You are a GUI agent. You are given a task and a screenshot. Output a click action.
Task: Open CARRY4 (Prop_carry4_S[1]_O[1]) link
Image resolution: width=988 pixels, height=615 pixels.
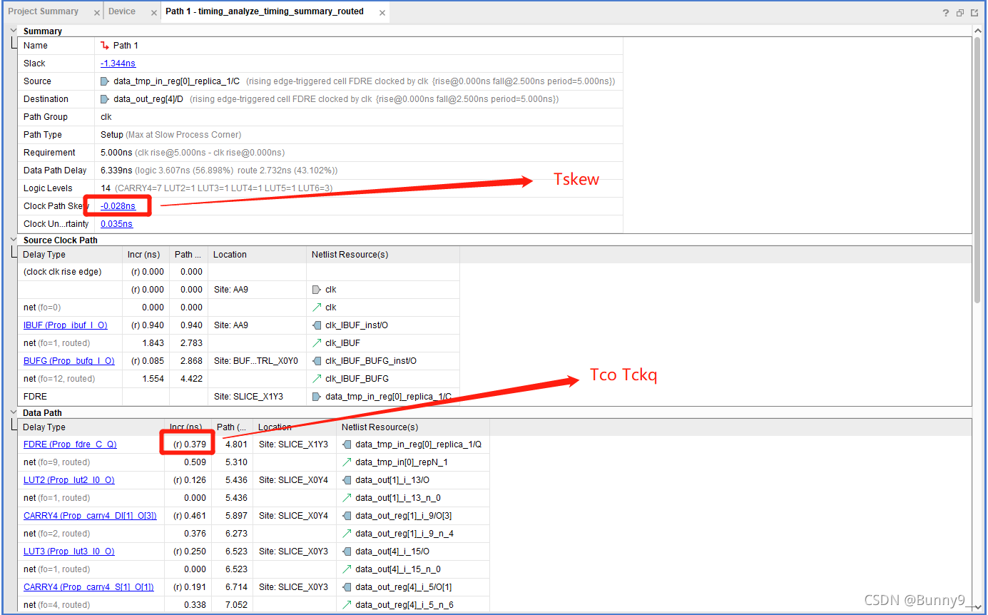pos(88,587)
